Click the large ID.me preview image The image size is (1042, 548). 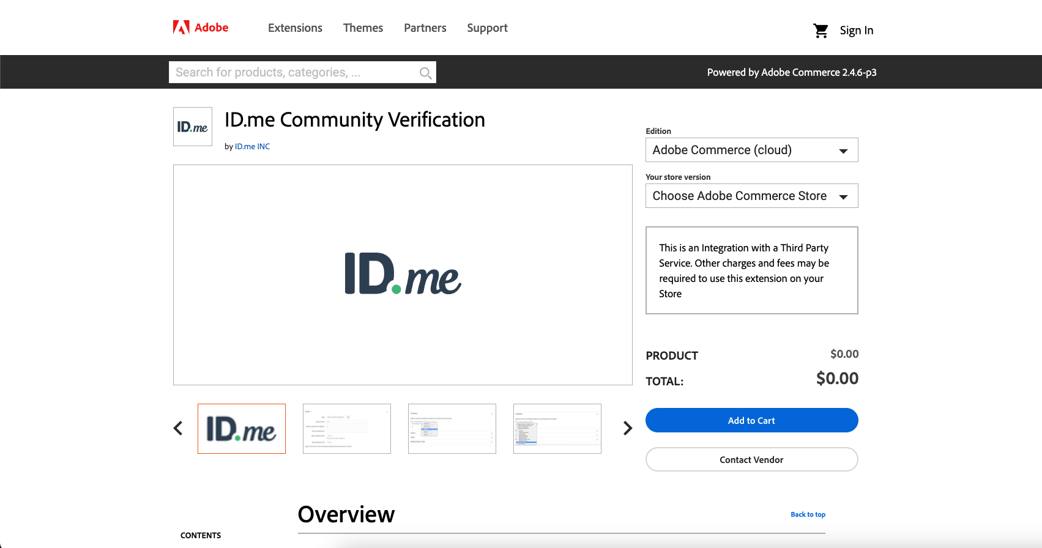click(x=403, y=275)
